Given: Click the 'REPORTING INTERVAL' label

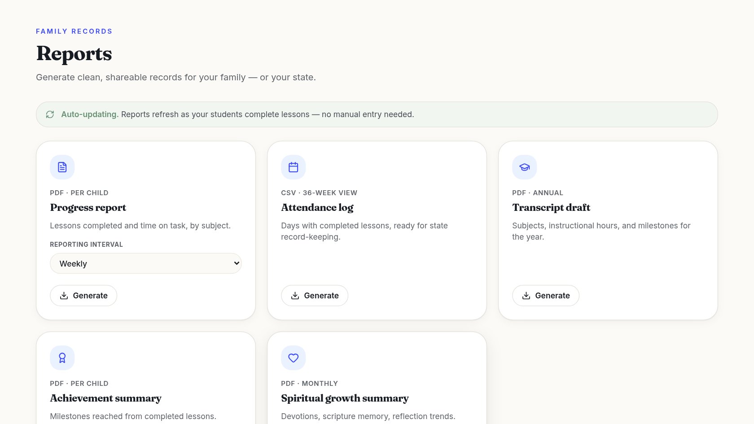Looking at the screenshot, I should point(86,245).
